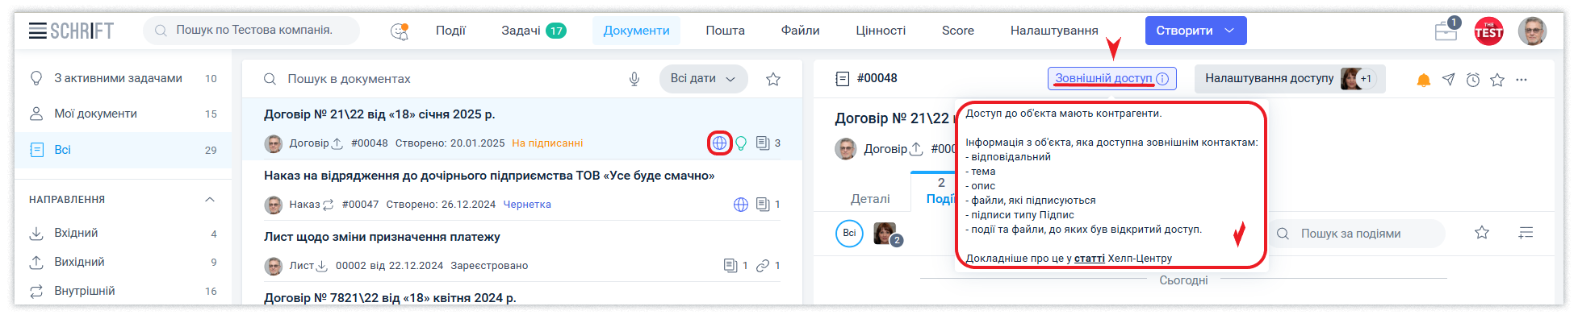1578x319 pixels.
Task: Click files icon on the Наказ row
Action: click(763, 205)
